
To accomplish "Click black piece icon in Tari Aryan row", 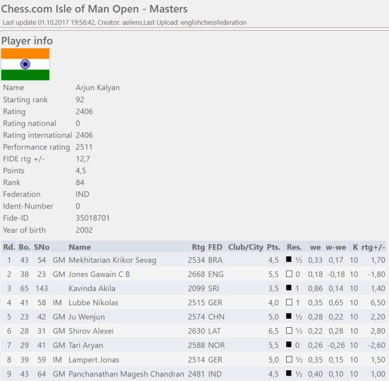I will point(289,345).
